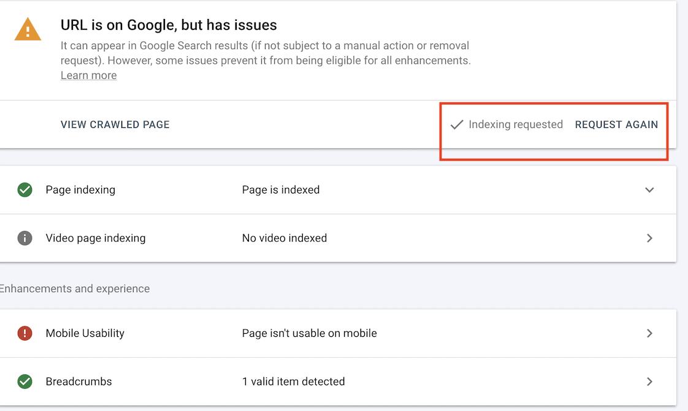Select the Page indexing label
Image resolution: width=688 pixels, height=411 pixels.
point(80,190)
